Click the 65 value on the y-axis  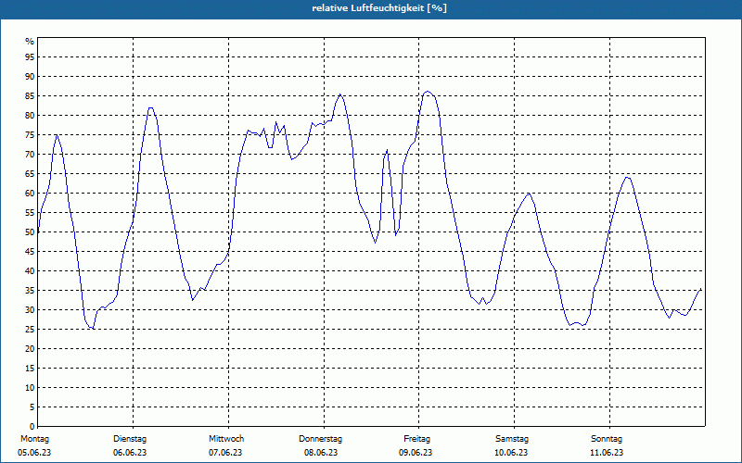[x=30, y=174]
